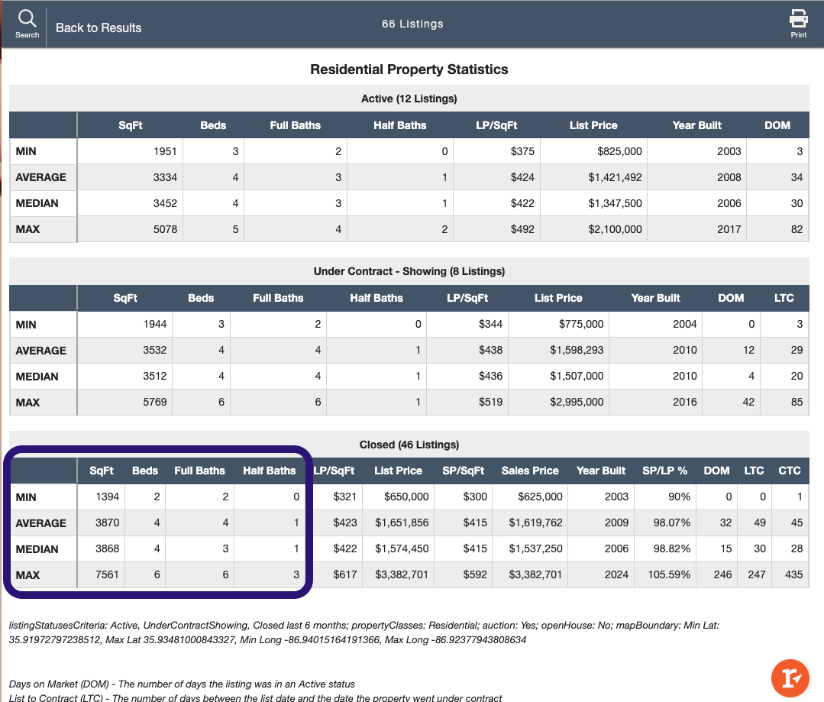Click the Under Contract MAX row label
The height and width of the screenshot is (702, 824).
[x=27, y=403]
